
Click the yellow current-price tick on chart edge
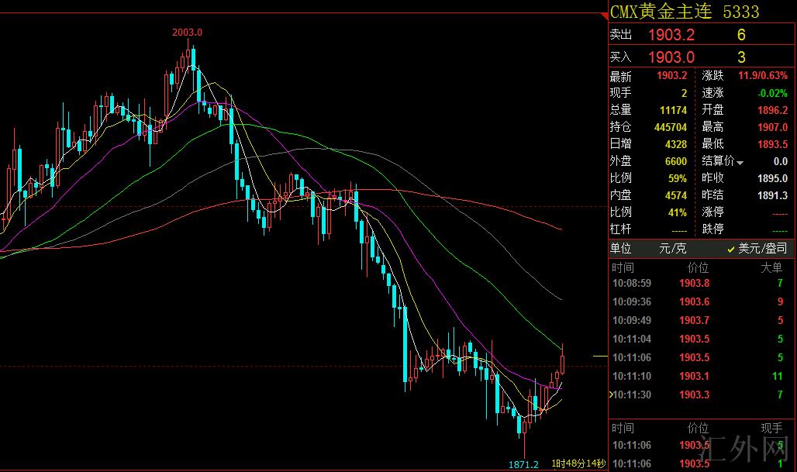599,356
